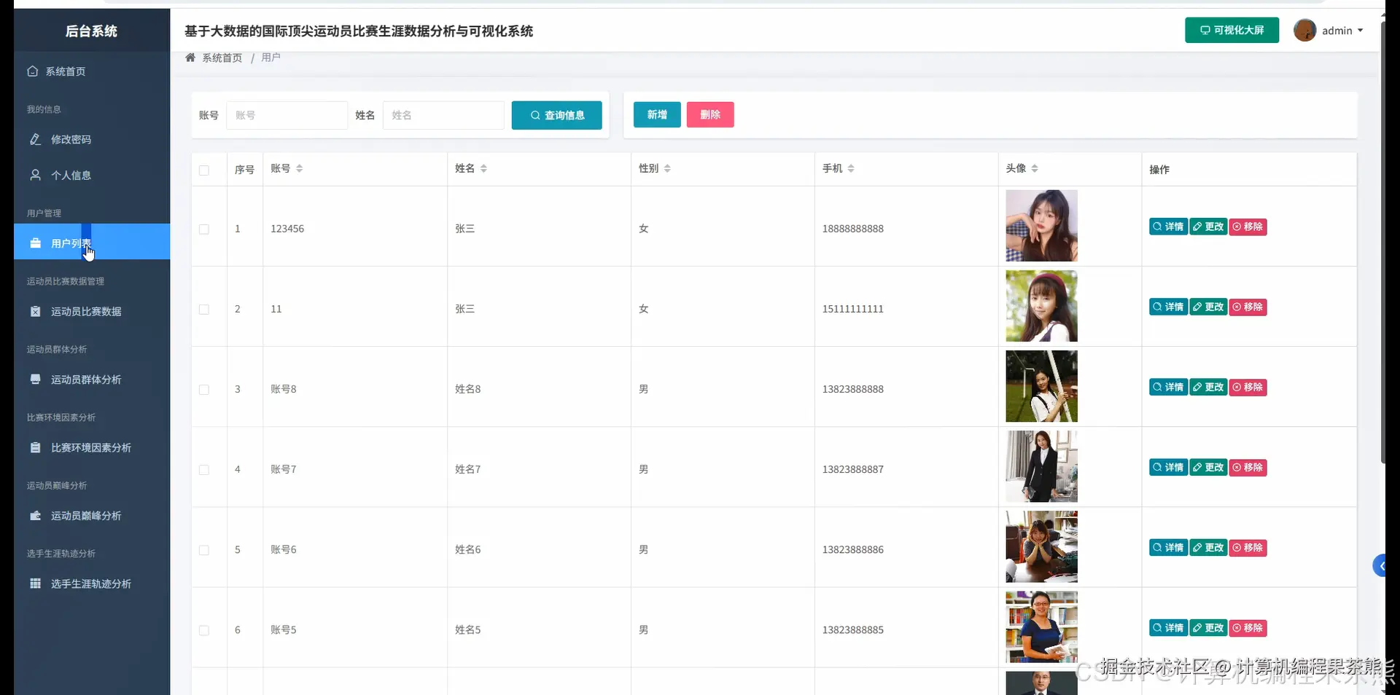Open 比赛环境因素分析 in the sidebar

92,447
